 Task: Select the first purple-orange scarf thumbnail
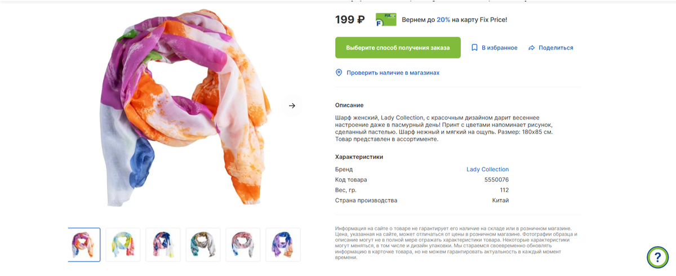[x=84, y=245]
